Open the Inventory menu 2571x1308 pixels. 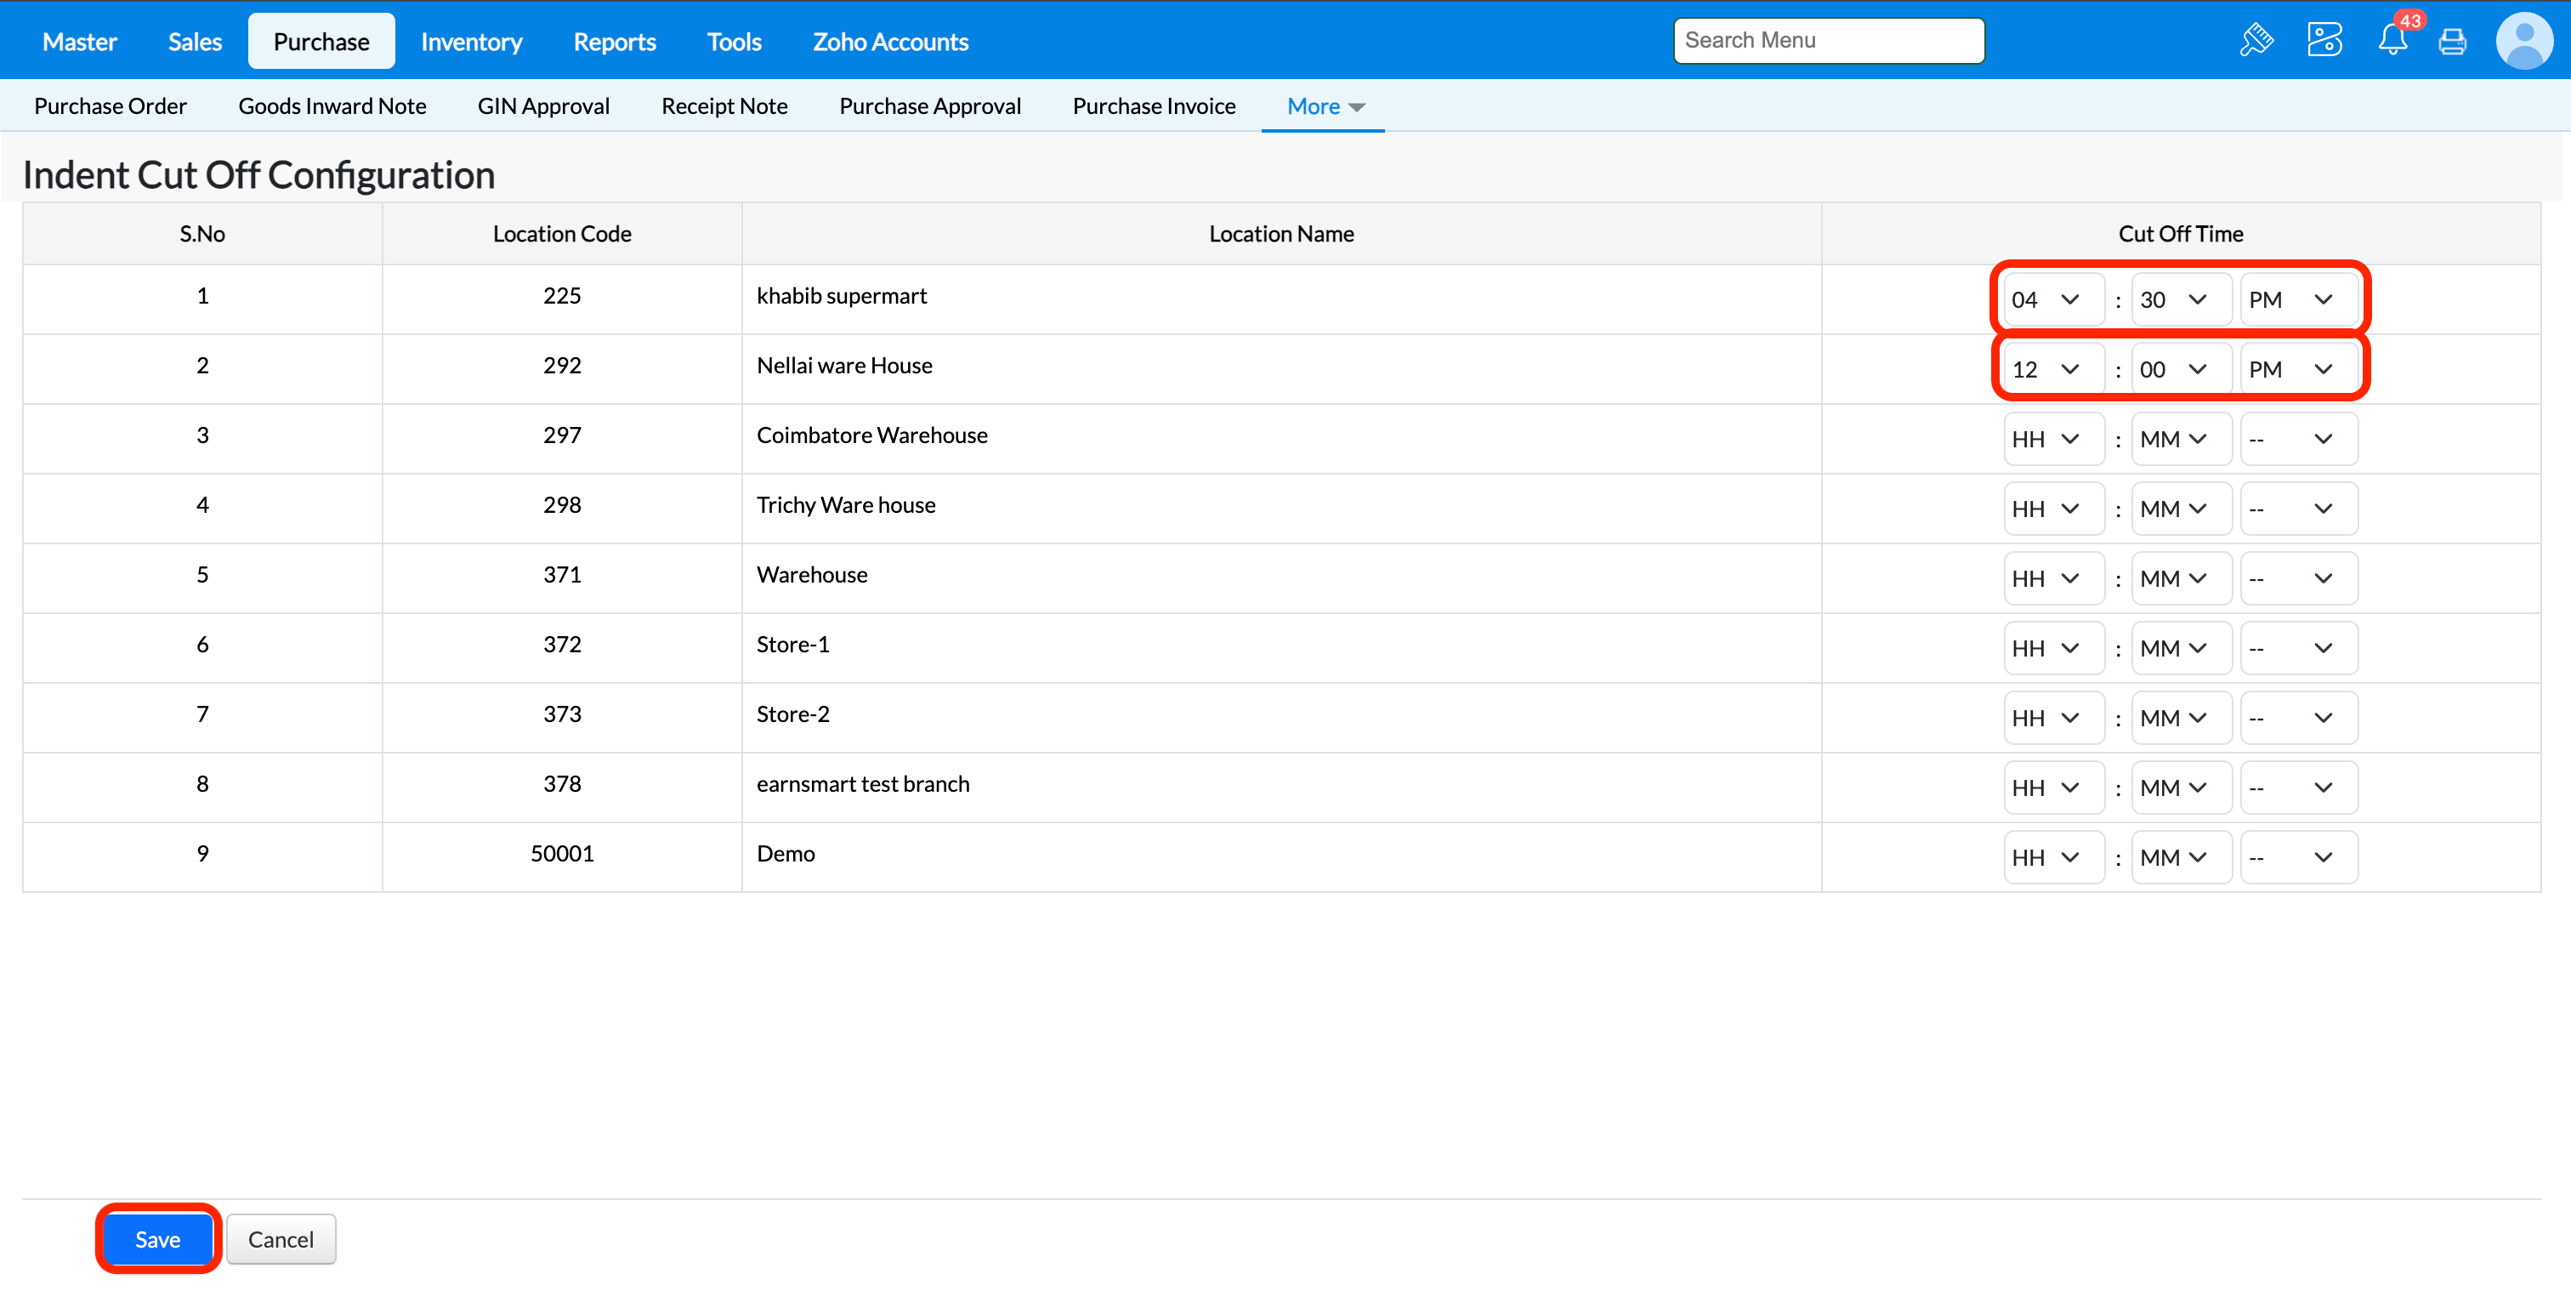[x=471, y=42]
